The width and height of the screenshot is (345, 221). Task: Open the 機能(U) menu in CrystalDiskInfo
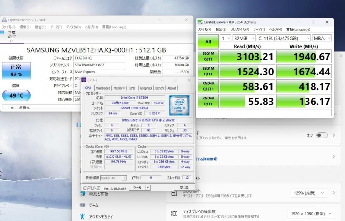point(40,27)
